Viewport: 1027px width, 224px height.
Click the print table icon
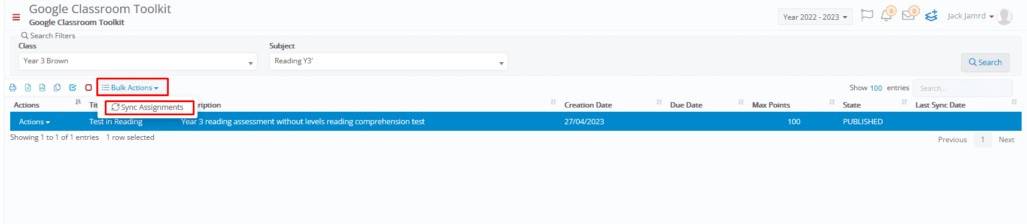[13, 88]
